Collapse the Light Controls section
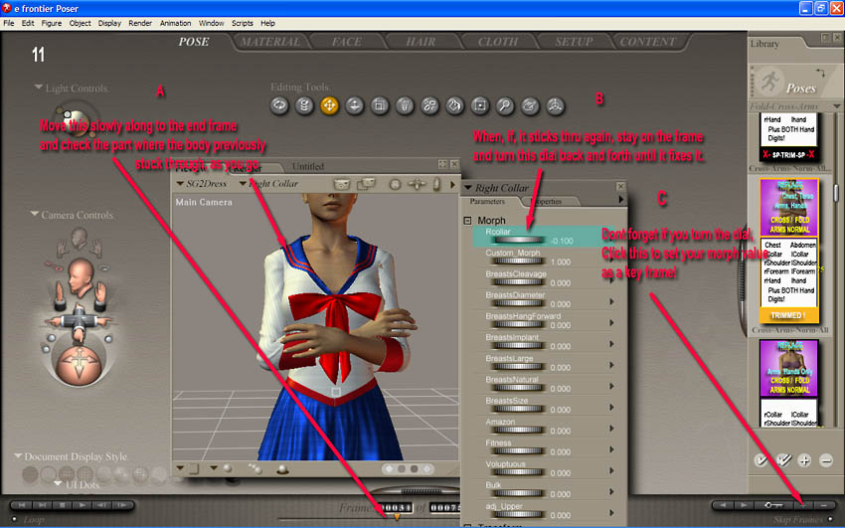 [x=38, y=87]
